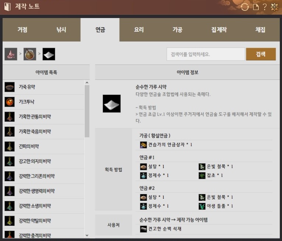
Task: Click the 설탕 icon under 연금 #2
Action: tap(143, 197)
